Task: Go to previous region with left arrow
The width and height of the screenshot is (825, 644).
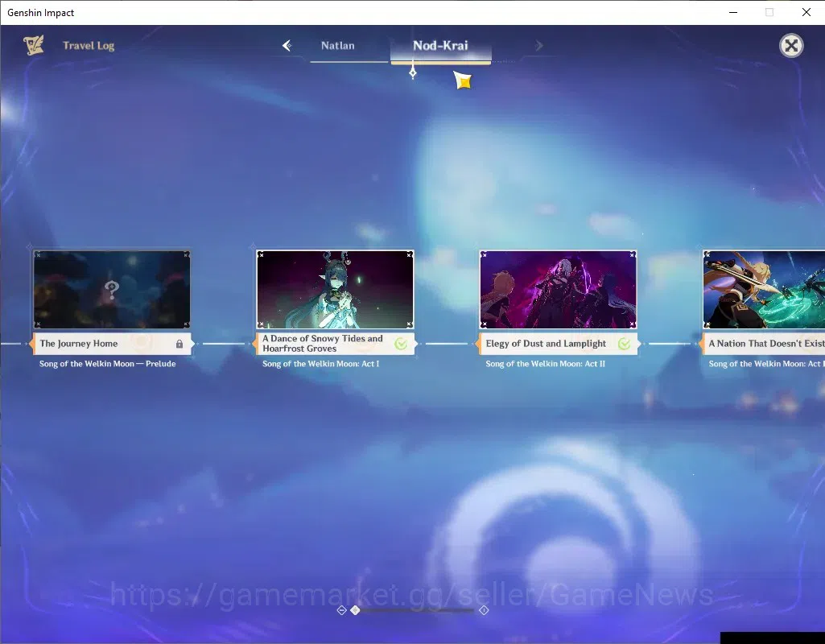Action: pos(287,46)
